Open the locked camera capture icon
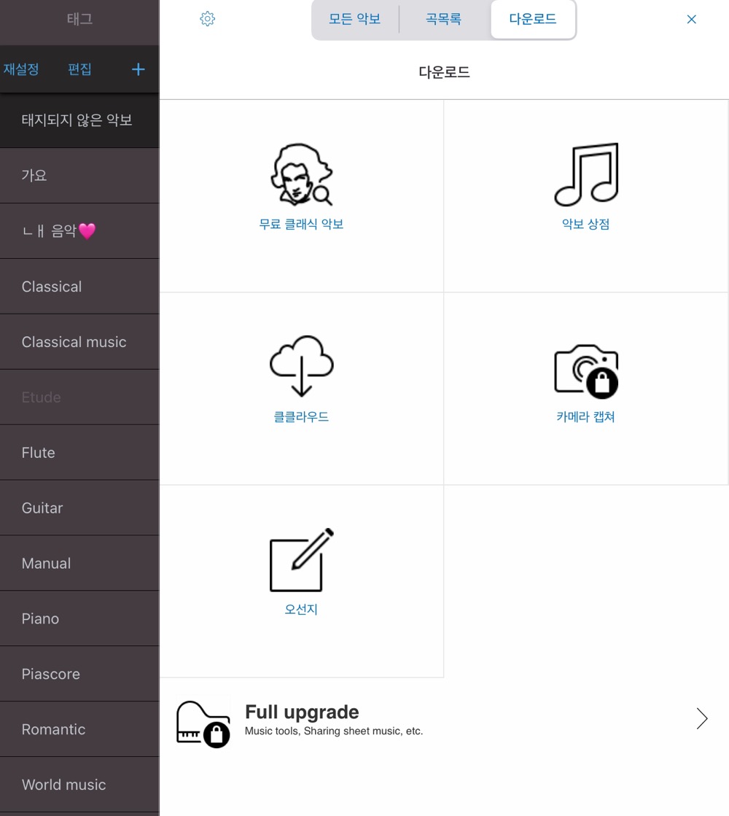 tap(586, 371)
